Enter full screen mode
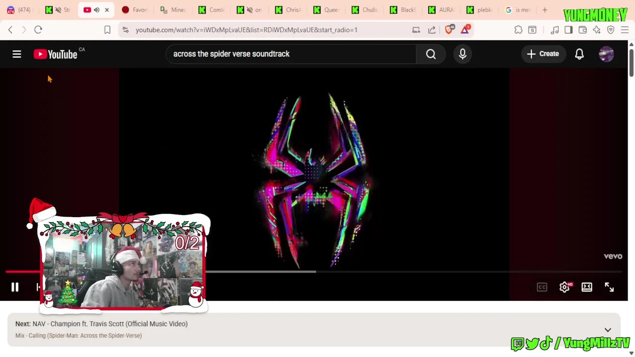Viewport: 635px width, 357px height. (x=609, y=287)
